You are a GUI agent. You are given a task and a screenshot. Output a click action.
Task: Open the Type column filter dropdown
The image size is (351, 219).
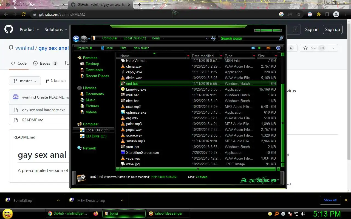[254, 56]
